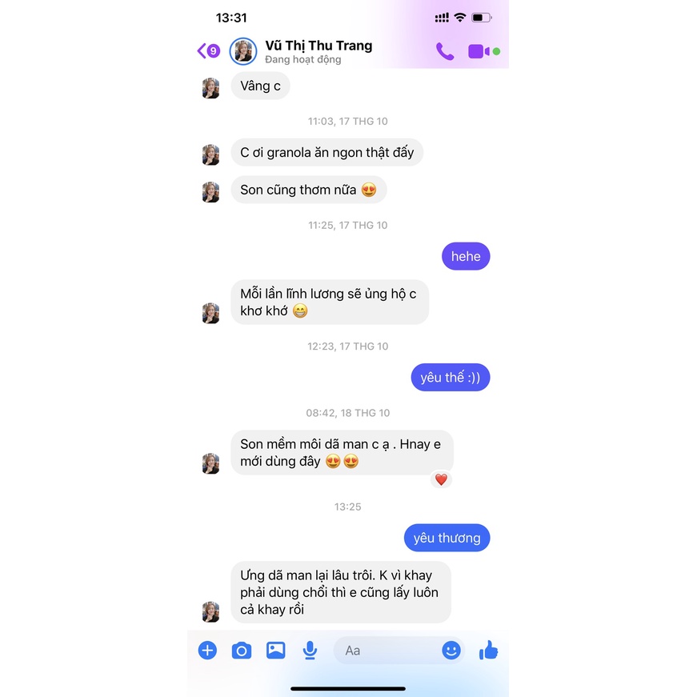Open the camera from the message bar

pyautogui.click(x=242, y=651)
